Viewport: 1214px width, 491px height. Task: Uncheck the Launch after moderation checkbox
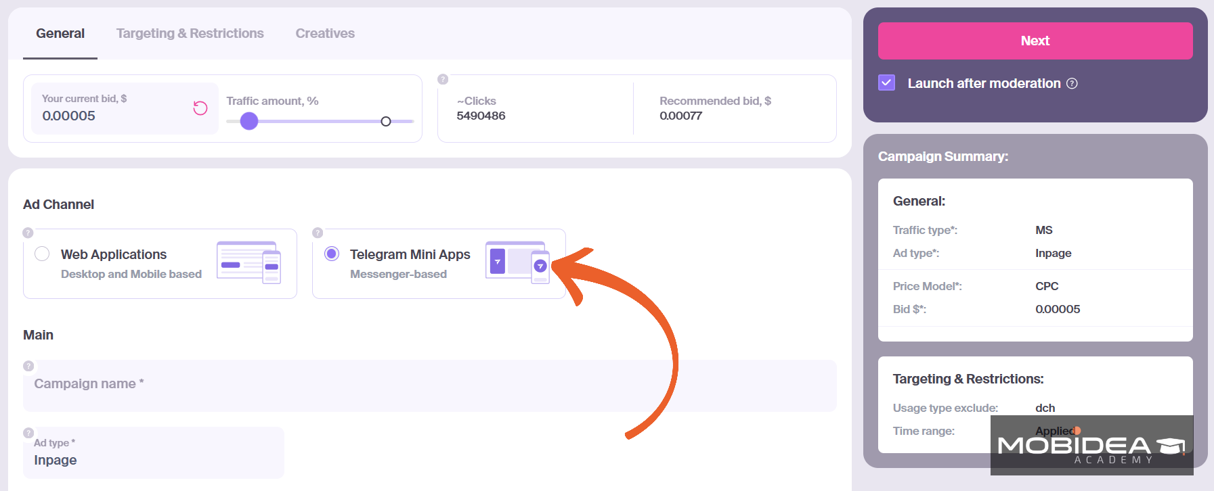tap(887, 83)
